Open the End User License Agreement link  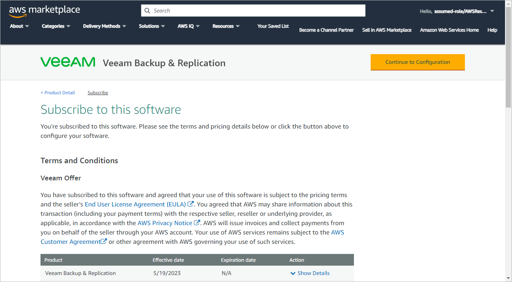(x=135, y=204)
